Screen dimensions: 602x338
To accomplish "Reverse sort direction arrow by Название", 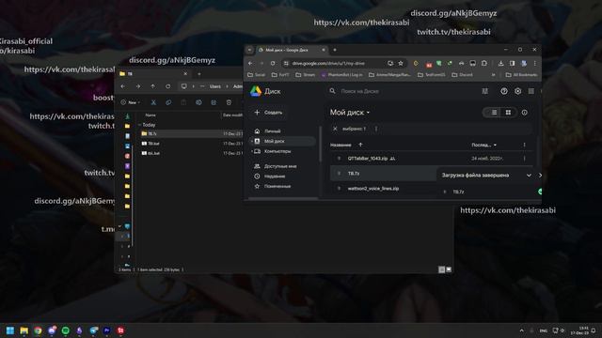I will (360, 145).
